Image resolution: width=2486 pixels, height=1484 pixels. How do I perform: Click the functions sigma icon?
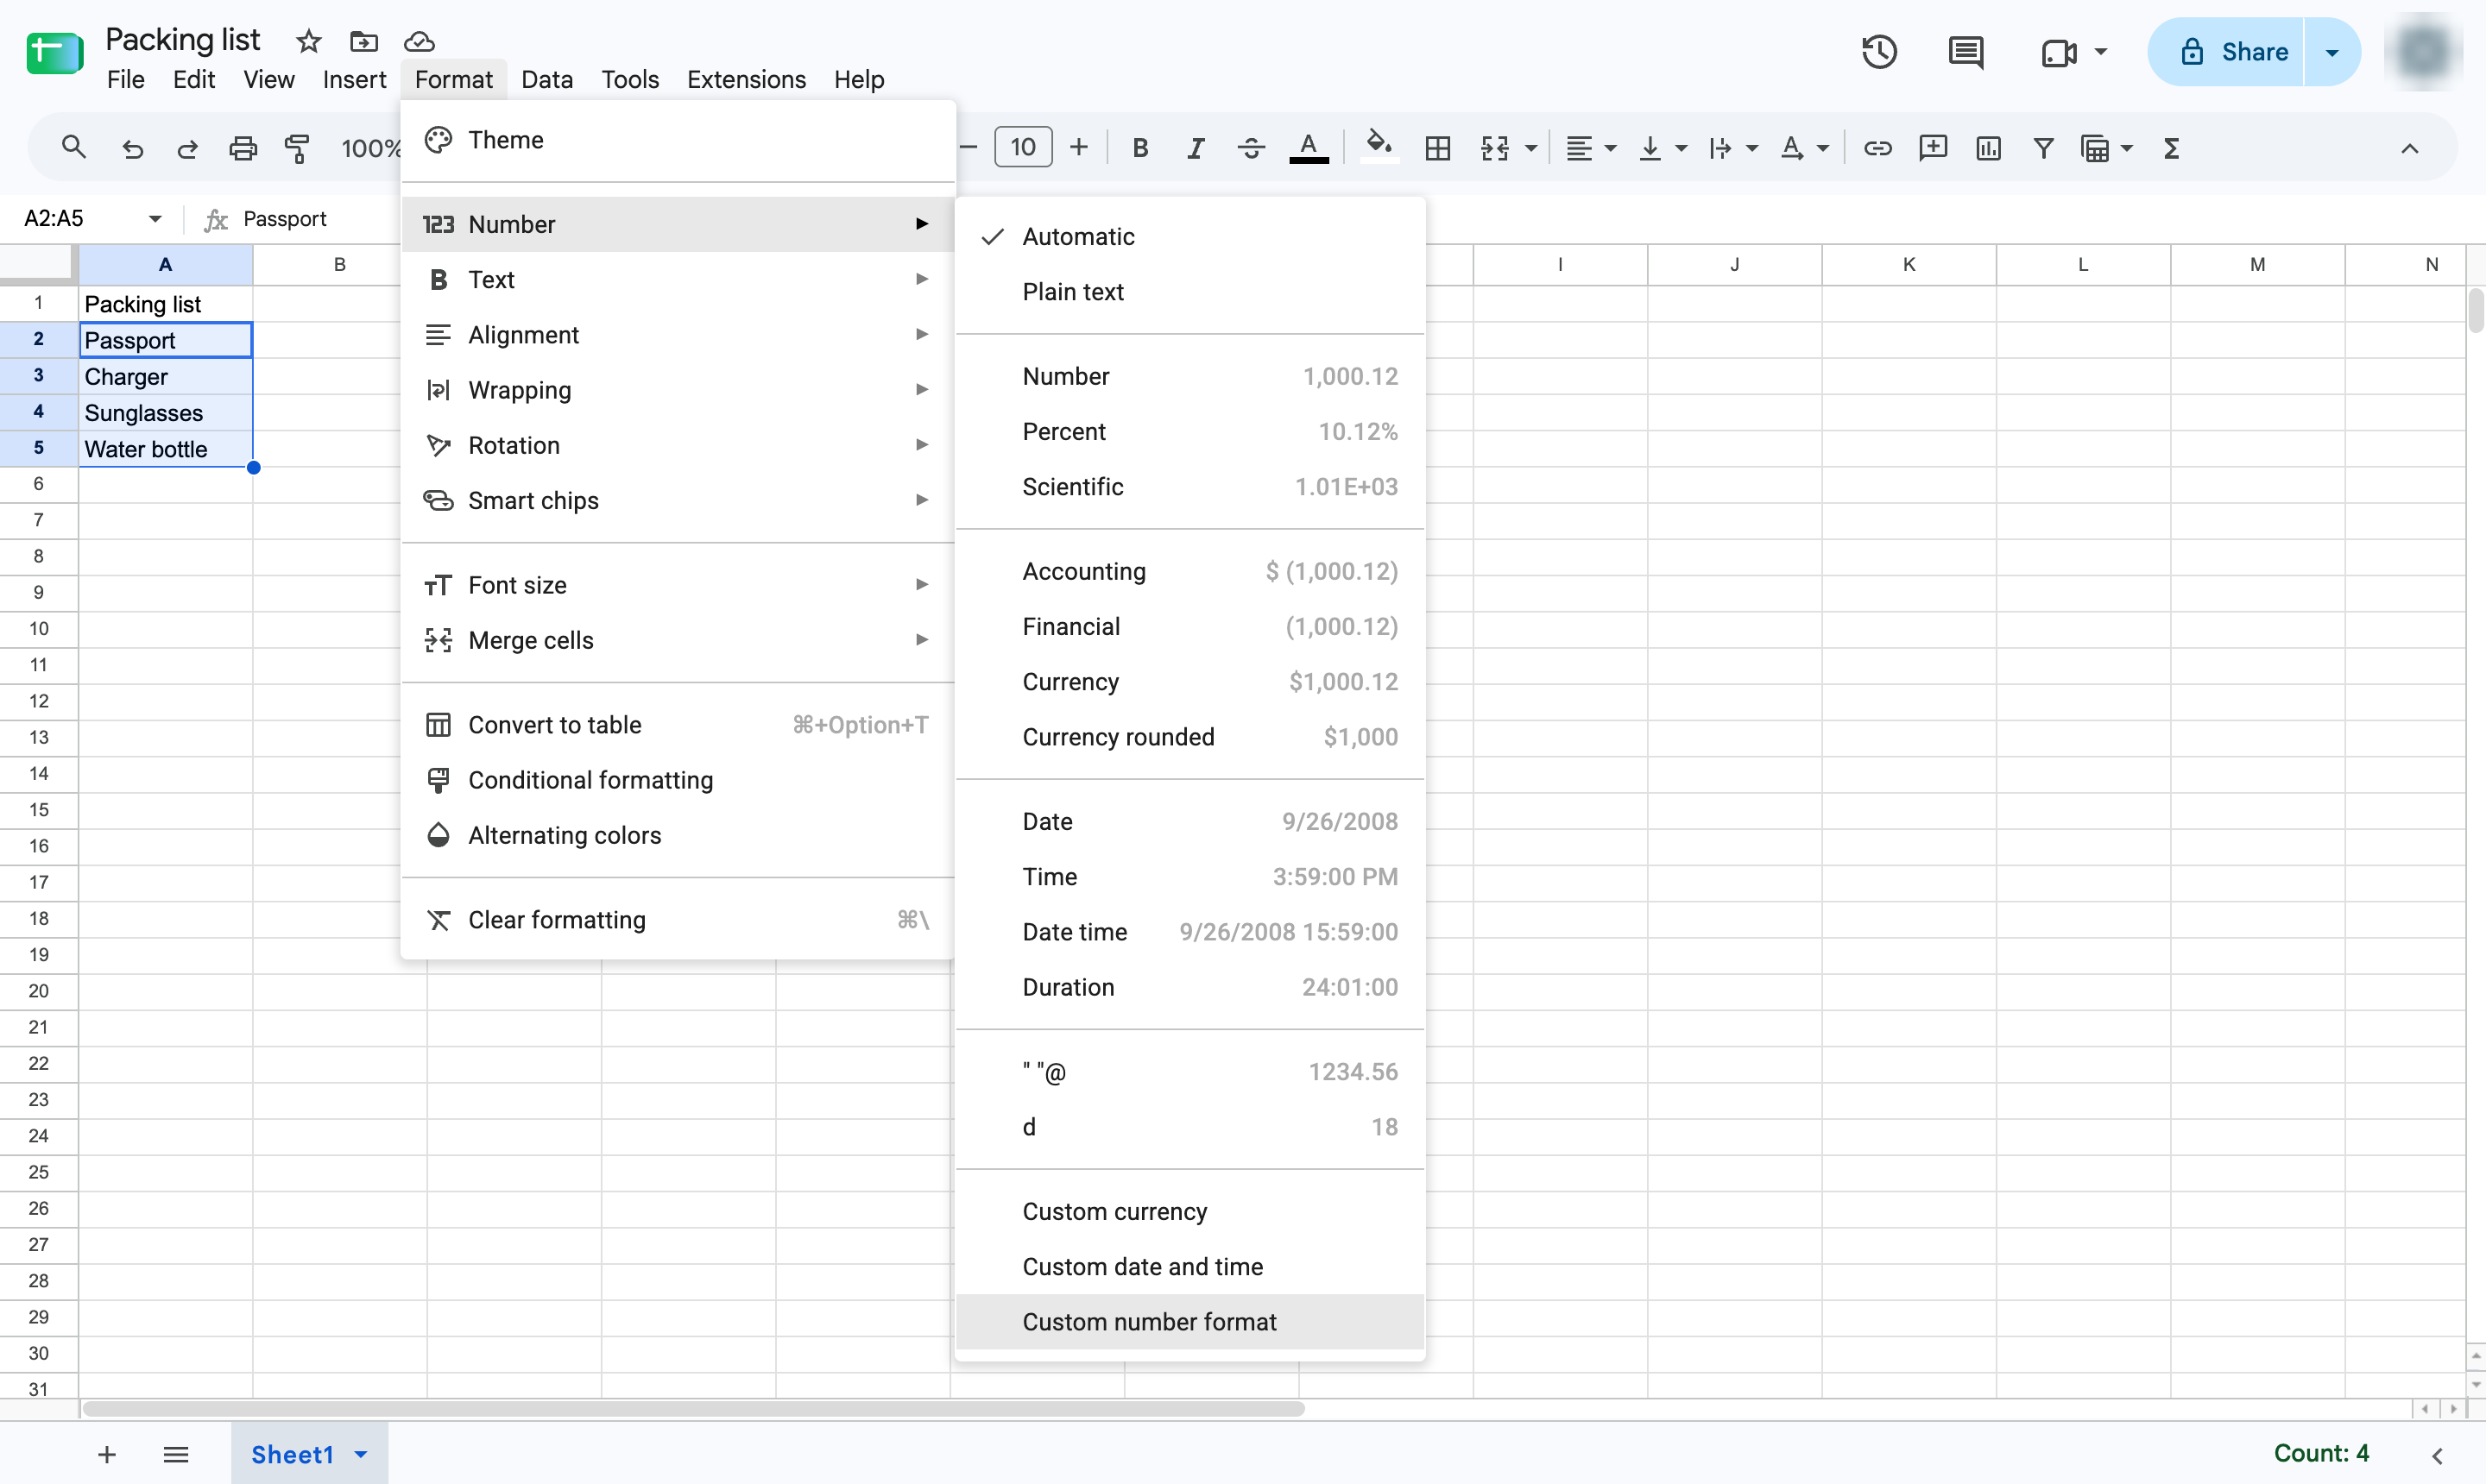pyautogui.click(x=2171, y=148)
